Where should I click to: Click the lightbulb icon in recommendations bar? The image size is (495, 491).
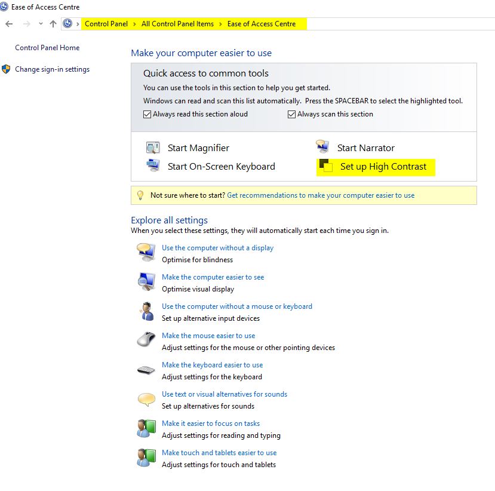click(142, 195)
